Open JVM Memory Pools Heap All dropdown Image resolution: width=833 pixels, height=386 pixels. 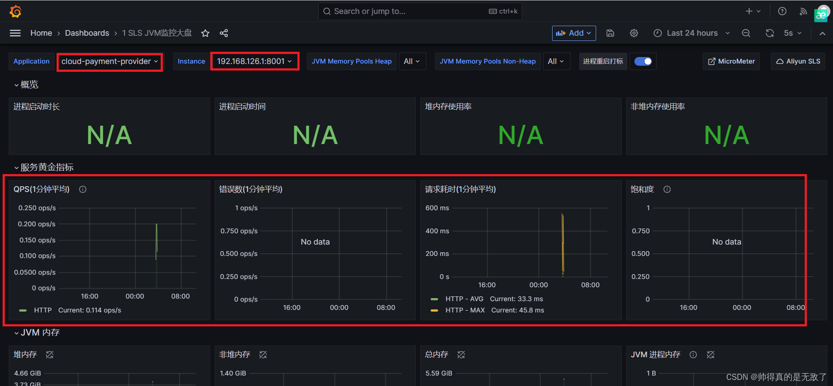tap(411, 61)
